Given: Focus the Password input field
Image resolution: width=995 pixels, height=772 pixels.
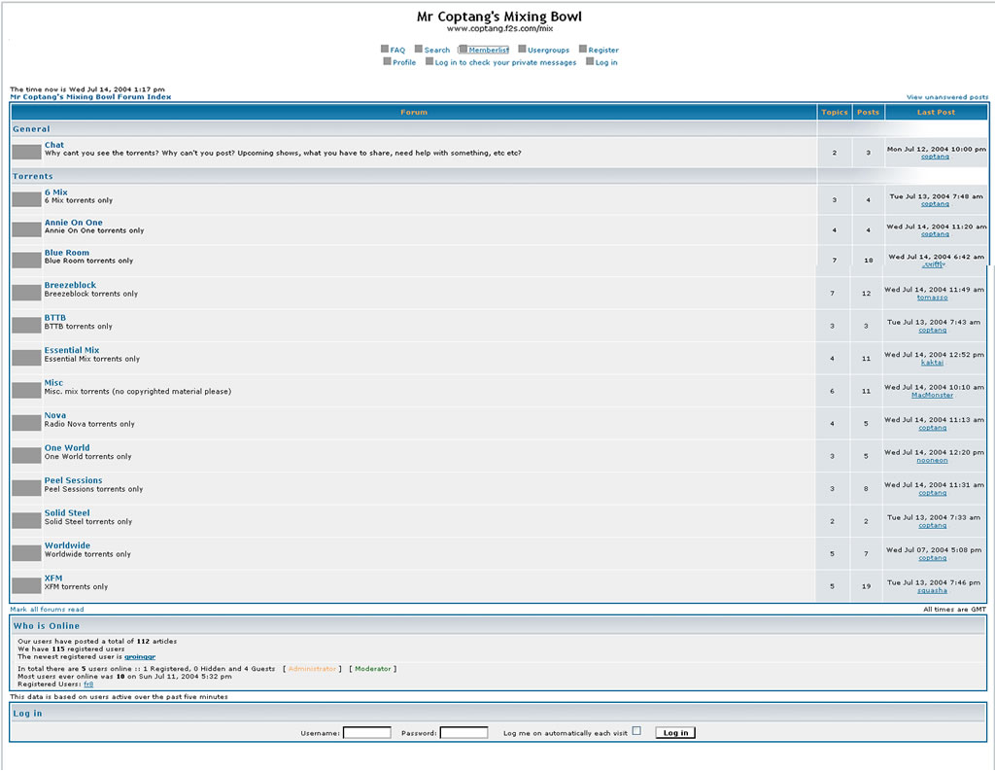Looking at the screenshot, I should [464, 732].
